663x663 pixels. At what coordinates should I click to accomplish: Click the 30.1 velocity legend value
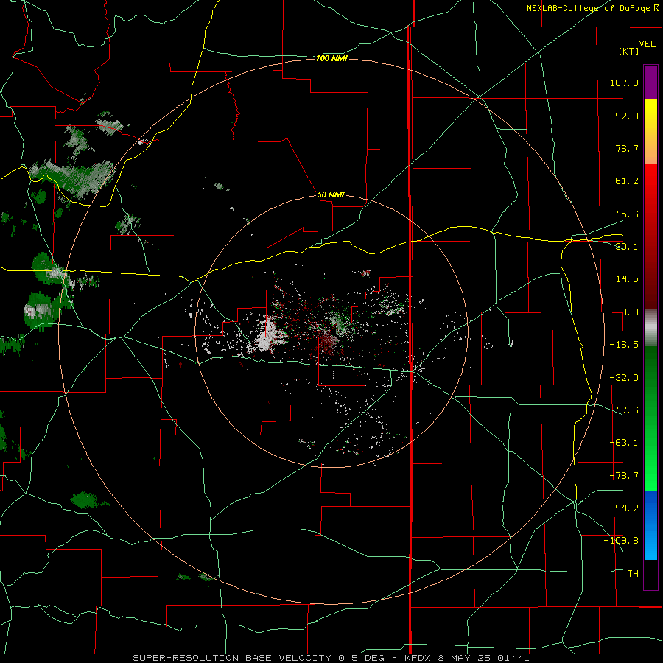click(x=627, y=247)
